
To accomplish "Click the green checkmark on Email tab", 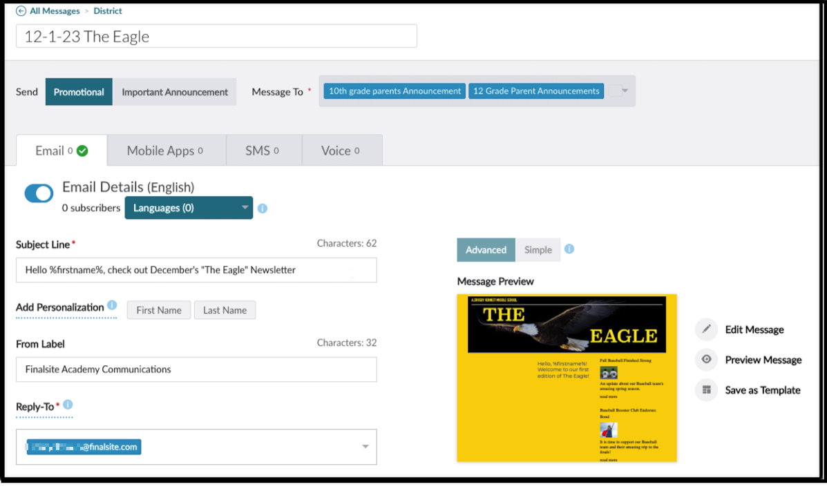I will 82,151.
